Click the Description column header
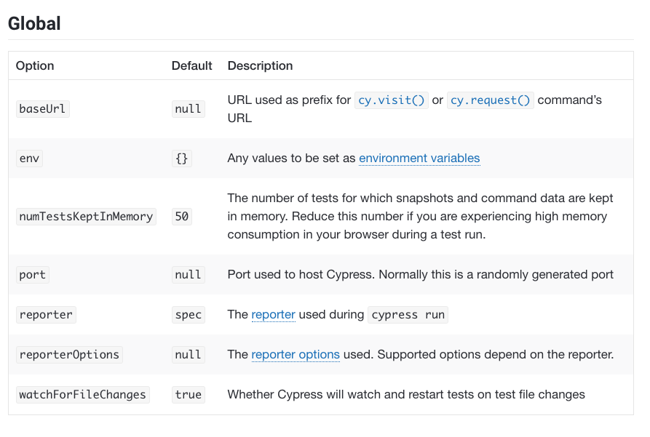The image size is (650, 437). pos(260,65)
